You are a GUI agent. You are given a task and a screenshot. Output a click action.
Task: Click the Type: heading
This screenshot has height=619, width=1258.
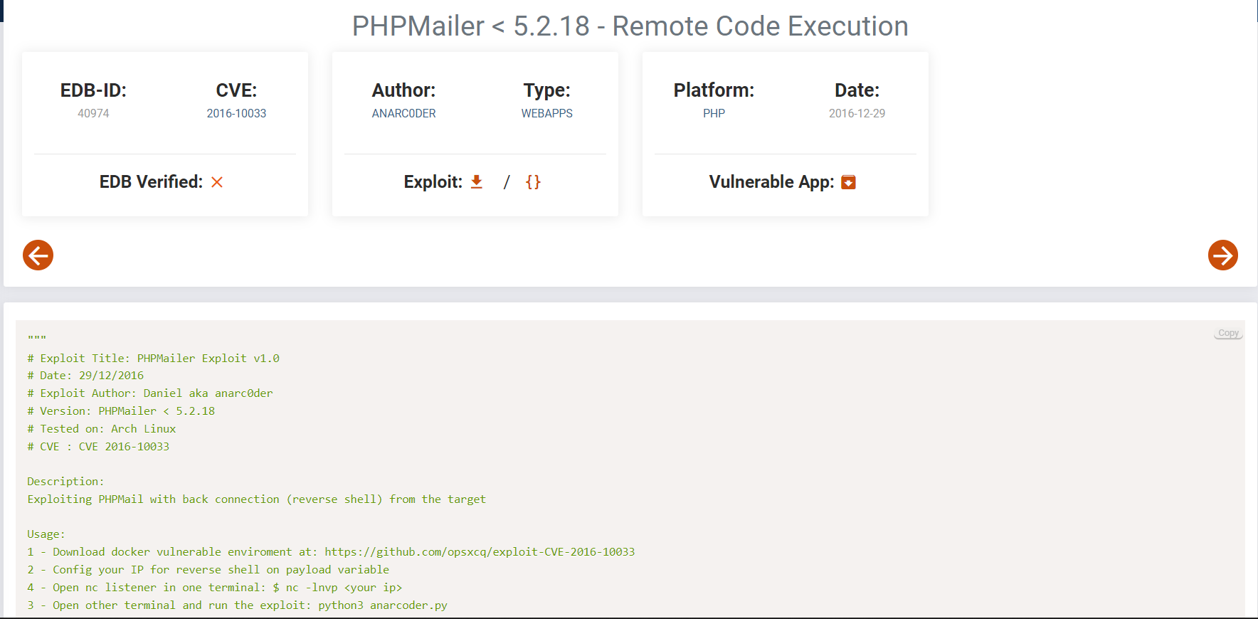pos(546,90)
